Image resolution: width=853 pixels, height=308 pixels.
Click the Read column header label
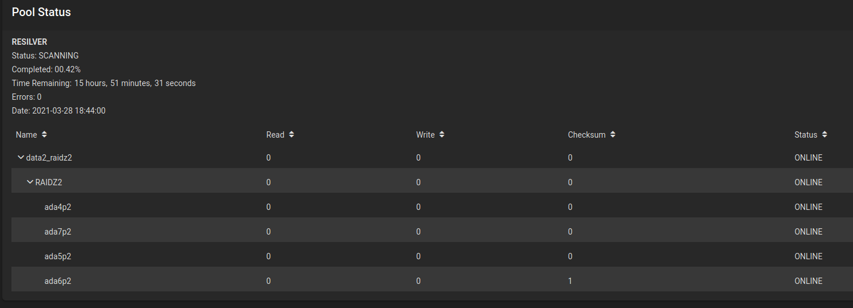[275, 135]
